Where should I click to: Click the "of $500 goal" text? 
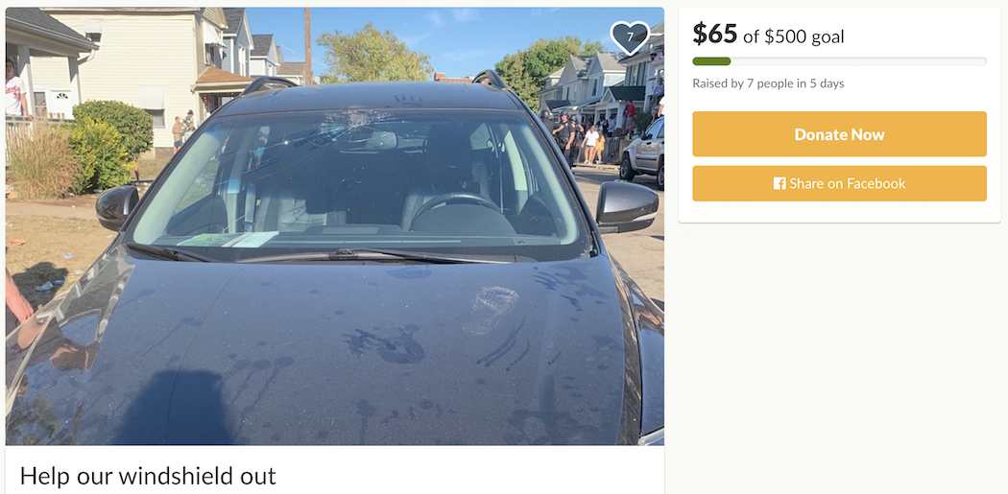(793, 36)
